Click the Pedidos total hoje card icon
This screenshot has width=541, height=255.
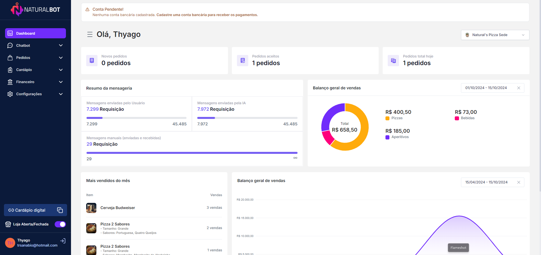click(393, 61)
